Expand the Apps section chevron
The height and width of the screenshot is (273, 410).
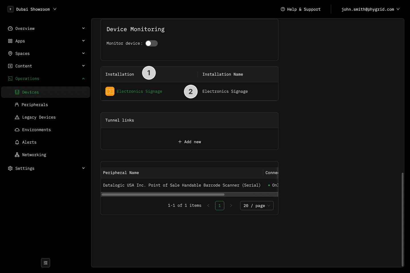83,41
